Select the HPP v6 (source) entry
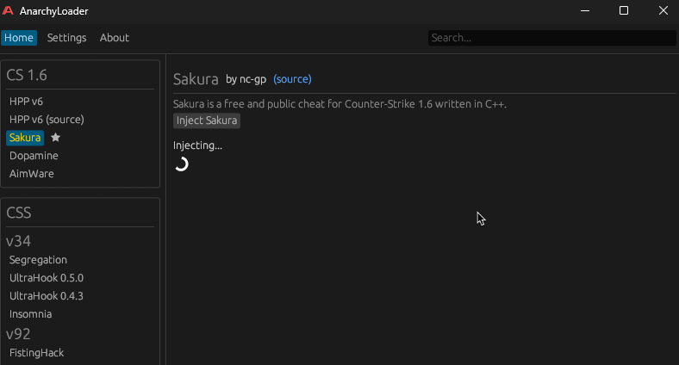This screenshot has height=365, width=679. click(x=47, y=120)
